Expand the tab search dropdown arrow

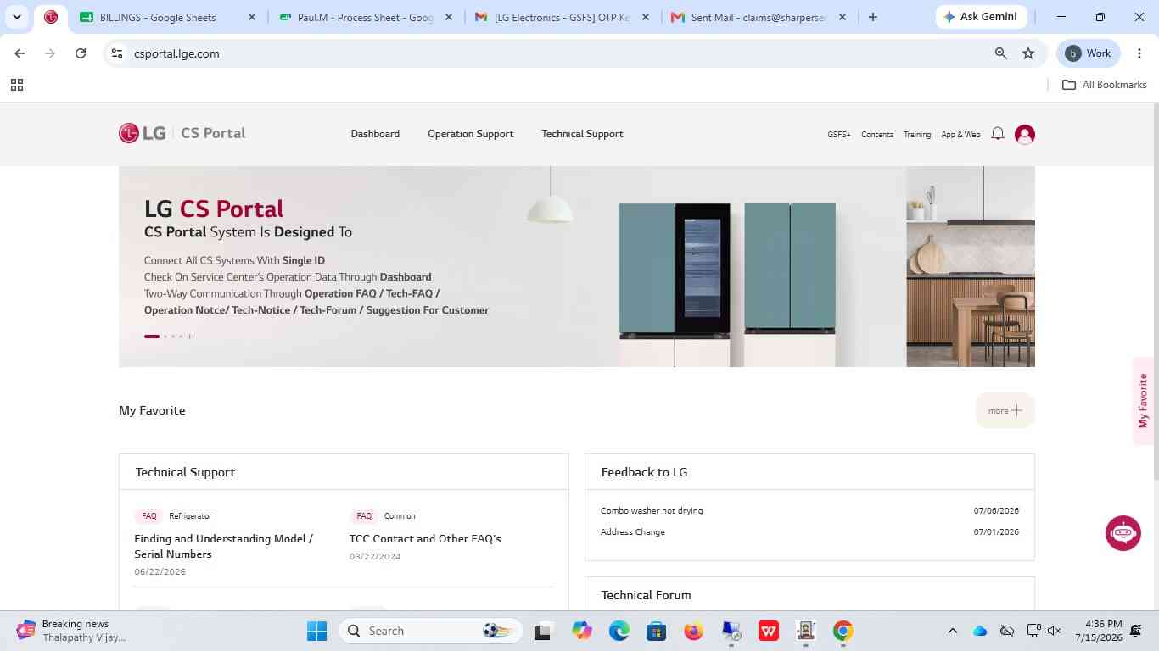point(16,17)
